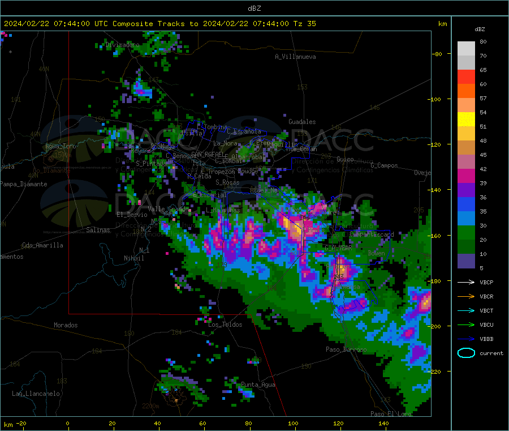Select the dark orange 57–60 dBZ swatch
Image resolution: width=509 pixels, height=431 pixels.
coord(466,91)
